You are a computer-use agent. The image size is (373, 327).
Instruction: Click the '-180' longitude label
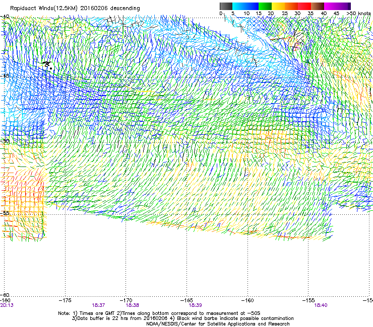point(5,300)
